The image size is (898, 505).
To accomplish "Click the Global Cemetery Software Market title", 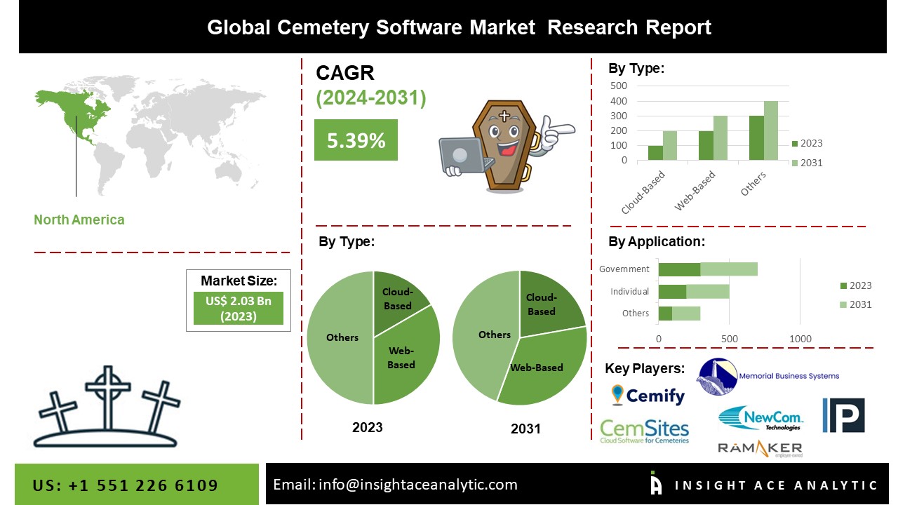I will (459, 27).
